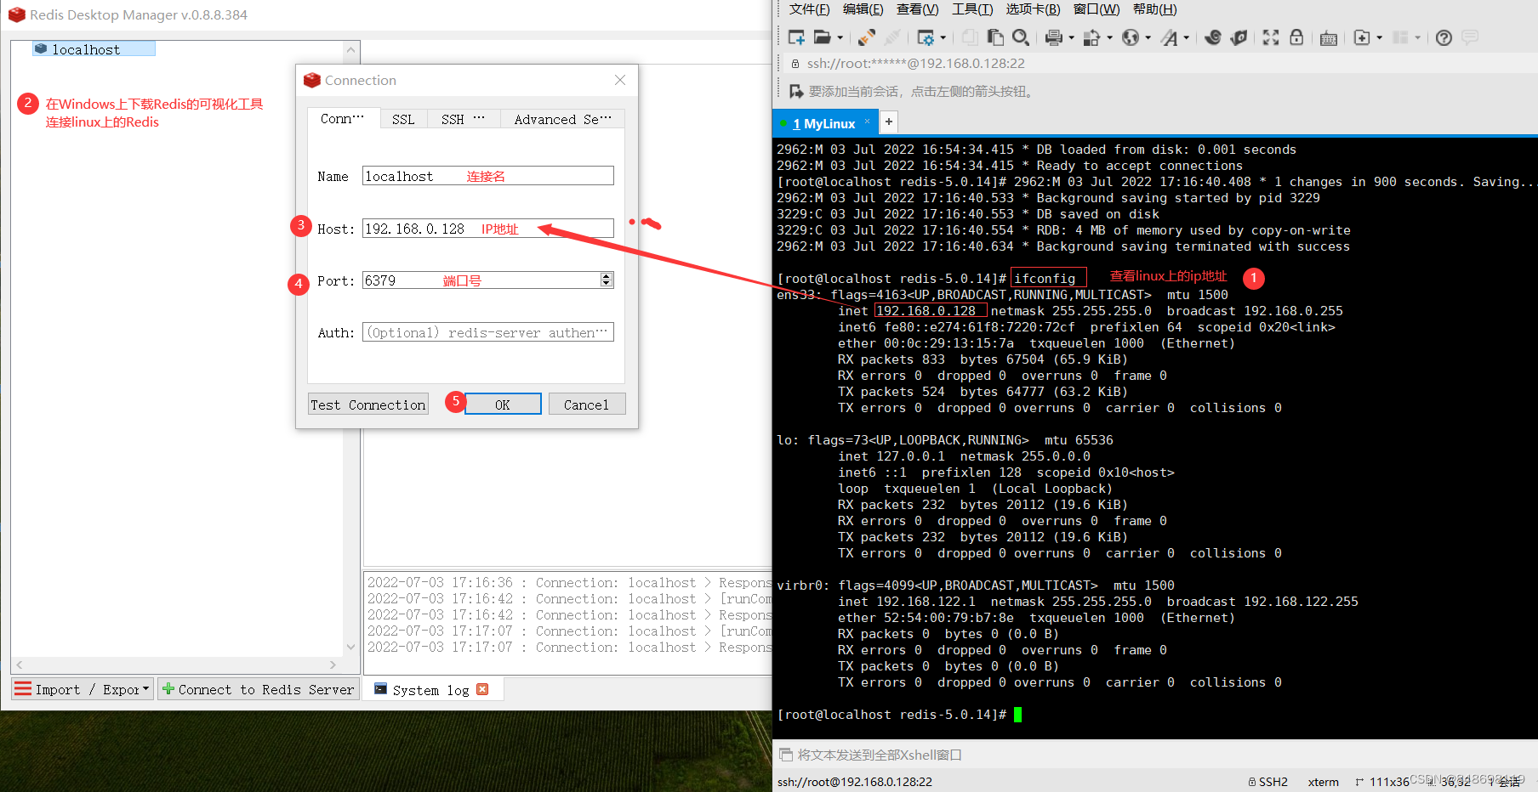Click the tree panel scroll-up arrow
The image size is (1538, 792).
tap(350, 50)
